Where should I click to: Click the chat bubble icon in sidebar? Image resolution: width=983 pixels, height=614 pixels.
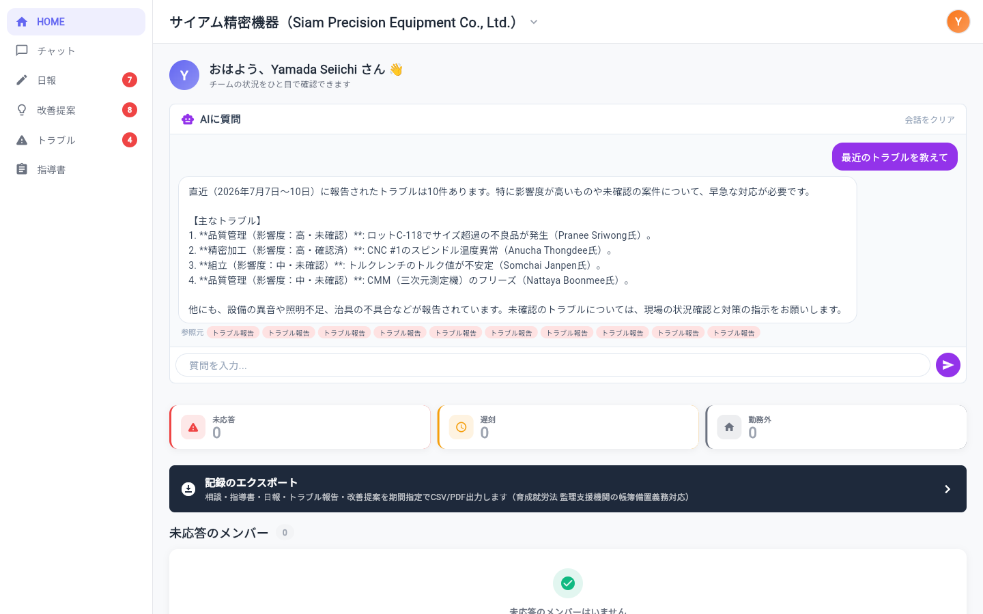(22, 51)
